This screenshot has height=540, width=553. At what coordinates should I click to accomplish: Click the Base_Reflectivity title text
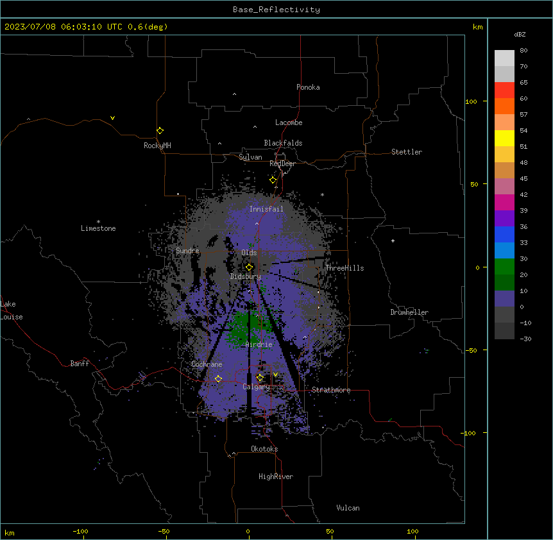[276, 10]
